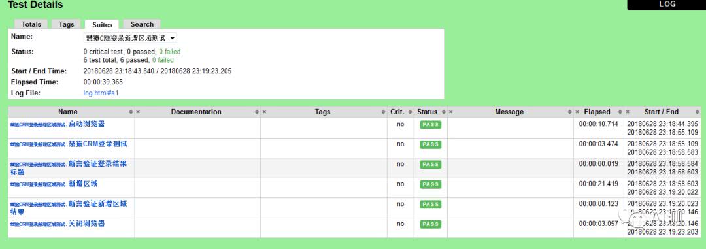
Task: Switch to the Totals tab
Action: tap(31, 24)
